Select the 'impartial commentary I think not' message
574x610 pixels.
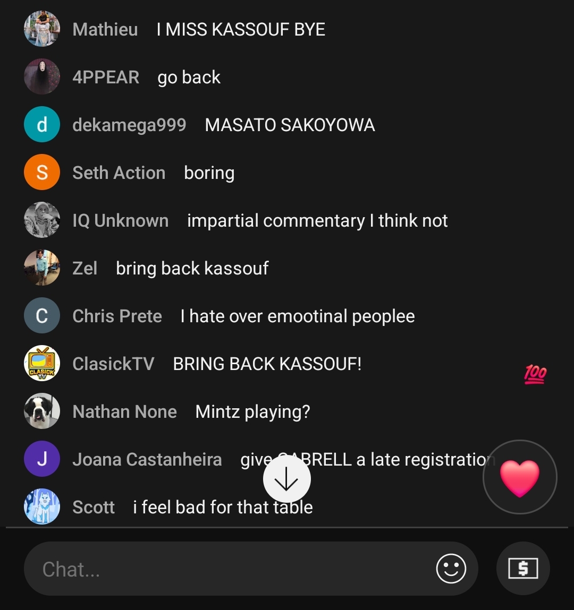point(317,220)
